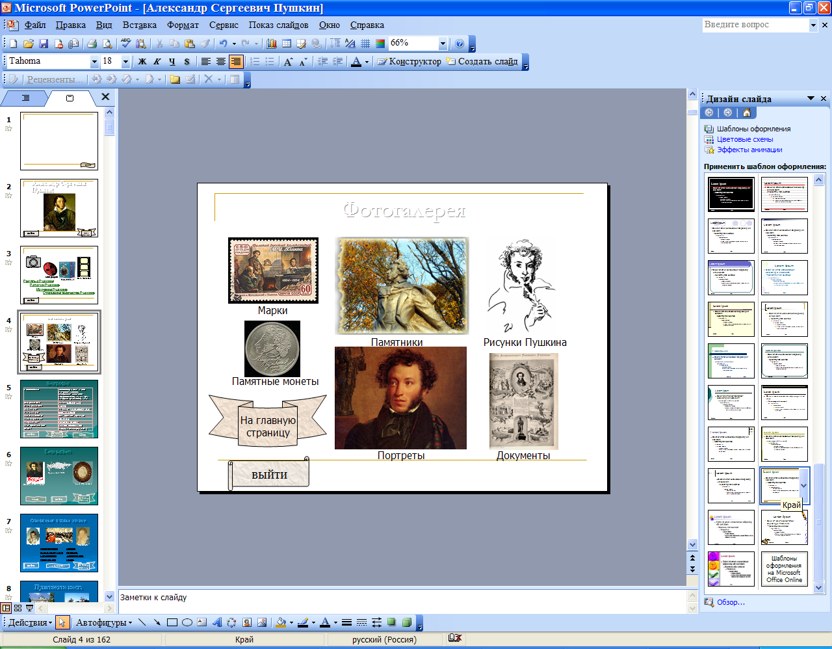Open Эффекты анимации link
The height and width of the screenshot is (649, 832).
click(749, 150)
